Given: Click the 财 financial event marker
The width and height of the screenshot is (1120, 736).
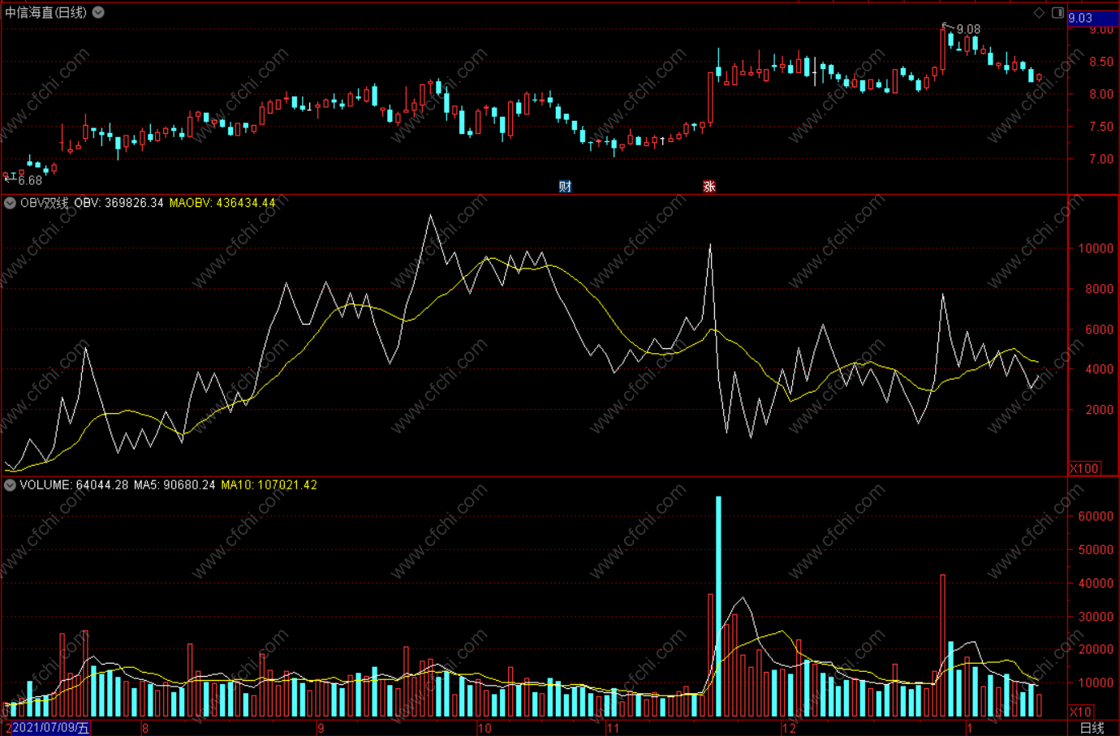Looking at the screenshot, I should coord(565,187).
